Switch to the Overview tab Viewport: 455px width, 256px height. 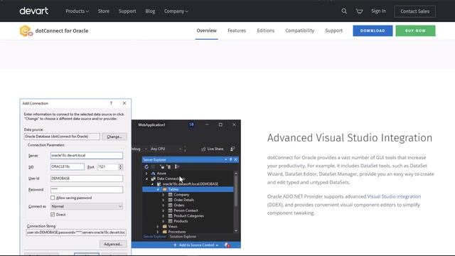207,31
